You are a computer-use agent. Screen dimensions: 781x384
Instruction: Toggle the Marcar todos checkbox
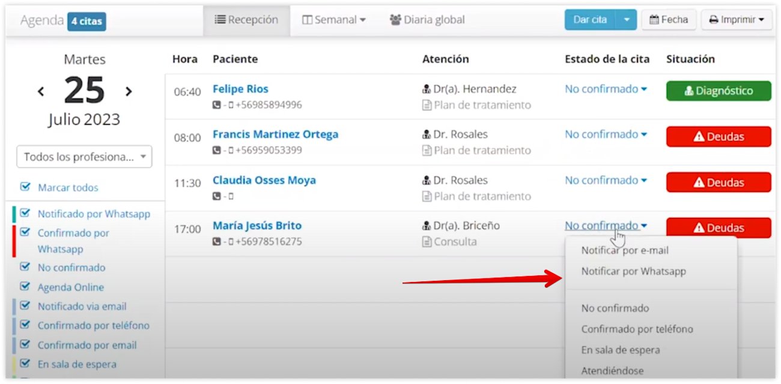coord(25,187)
